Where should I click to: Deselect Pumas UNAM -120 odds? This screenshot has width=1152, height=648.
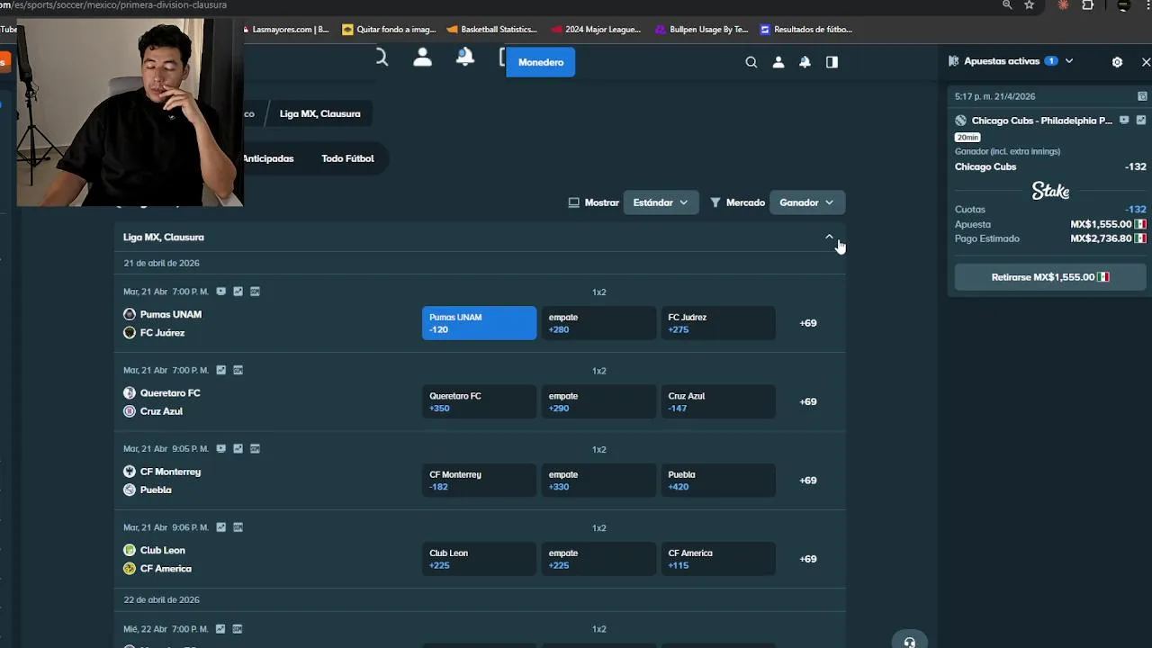[479, 323]
